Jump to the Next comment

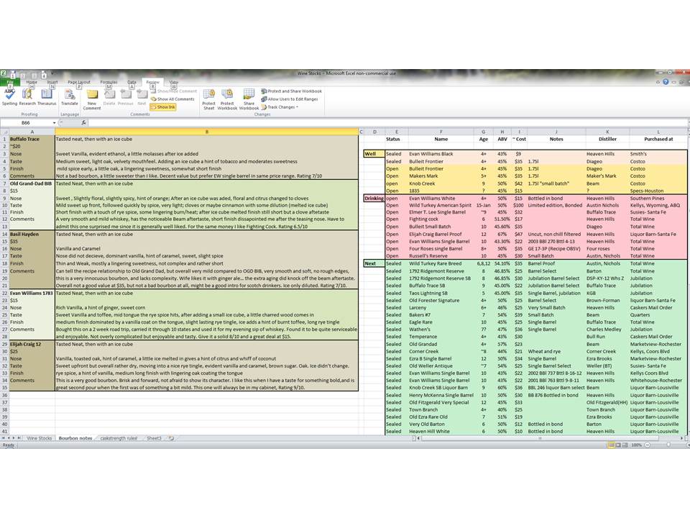[142, 97]
